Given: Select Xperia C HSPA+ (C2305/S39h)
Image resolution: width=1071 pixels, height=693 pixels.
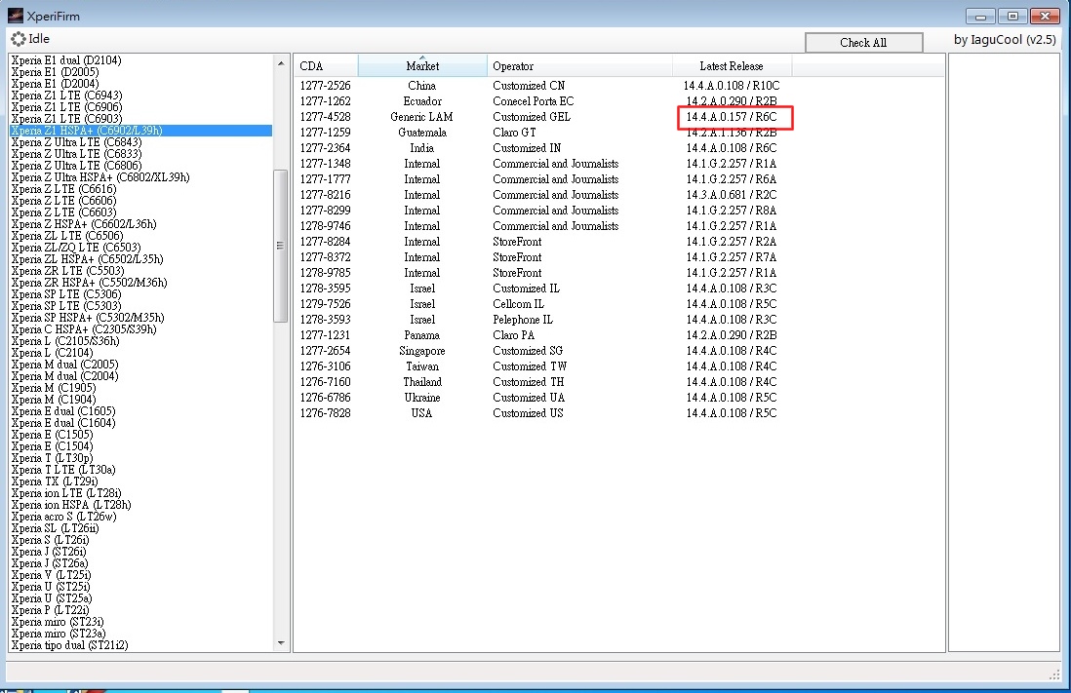Looking at the screenshot, I should 83,329.
